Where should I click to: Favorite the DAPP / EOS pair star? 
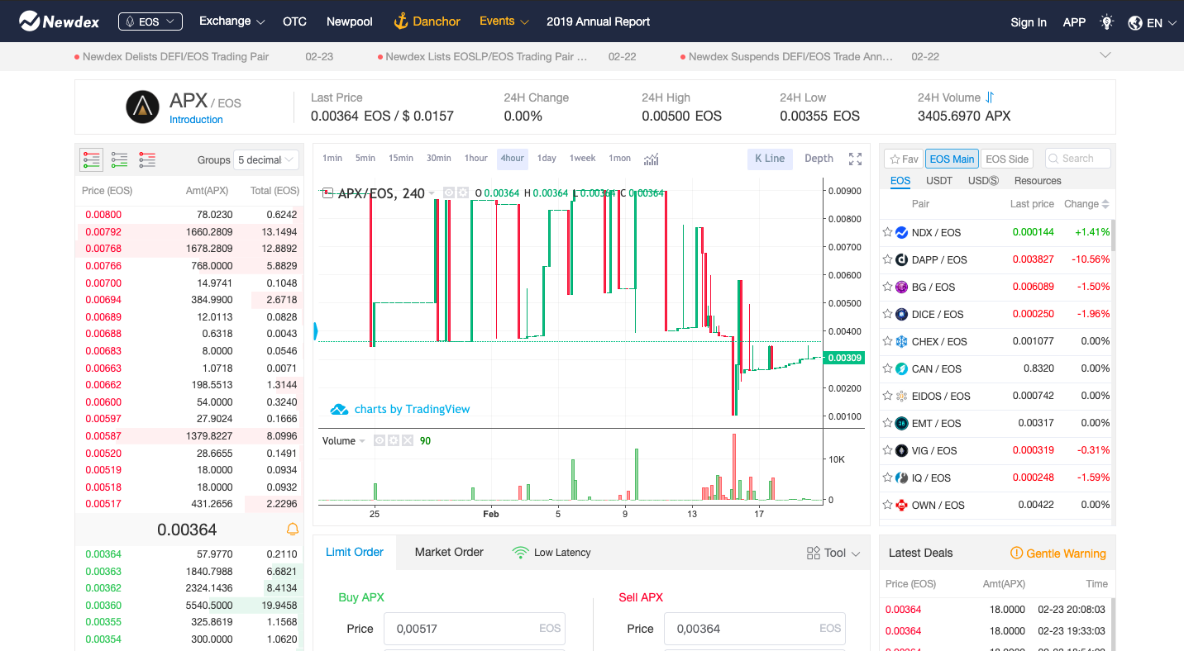coord(887,259)
